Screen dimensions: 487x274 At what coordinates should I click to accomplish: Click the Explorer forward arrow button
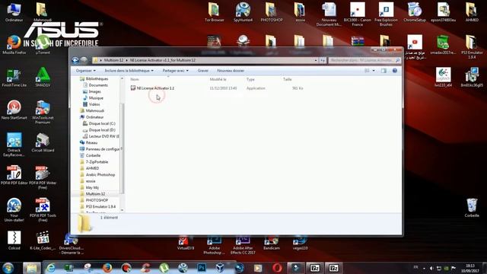click(84, 60)
